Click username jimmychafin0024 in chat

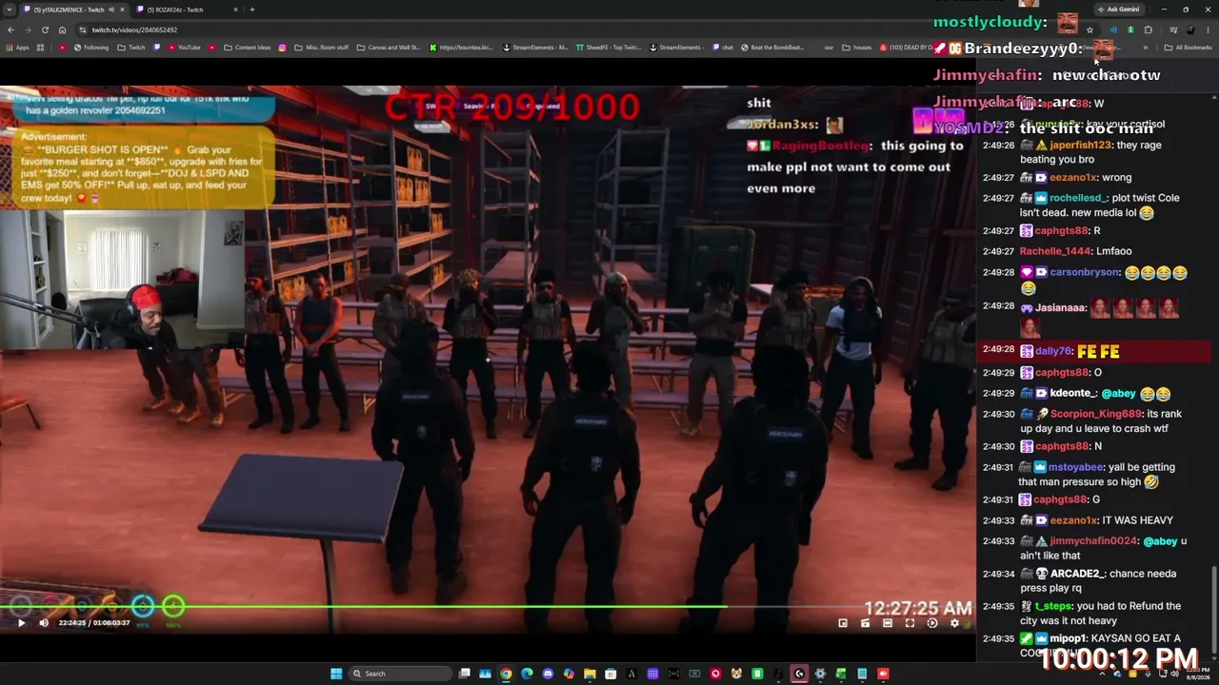click(1094, 541)
